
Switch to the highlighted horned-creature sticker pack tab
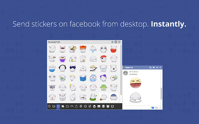58,106
